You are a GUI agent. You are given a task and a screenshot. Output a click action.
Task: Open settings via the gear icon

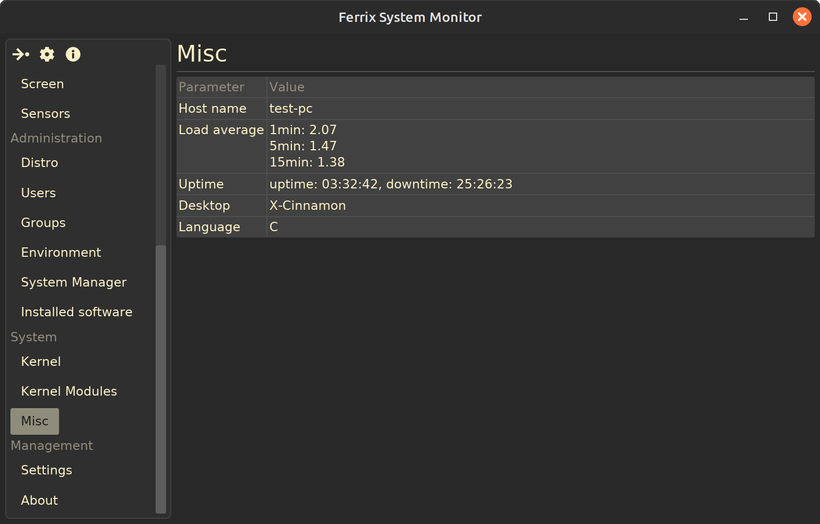47,54
